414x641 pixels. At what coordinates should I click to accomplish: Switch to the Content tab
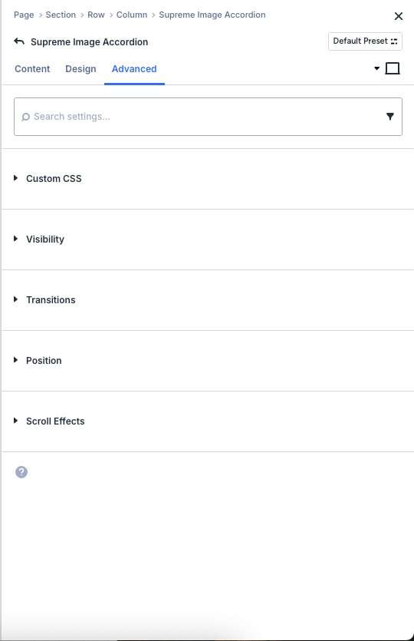[32, 68]
